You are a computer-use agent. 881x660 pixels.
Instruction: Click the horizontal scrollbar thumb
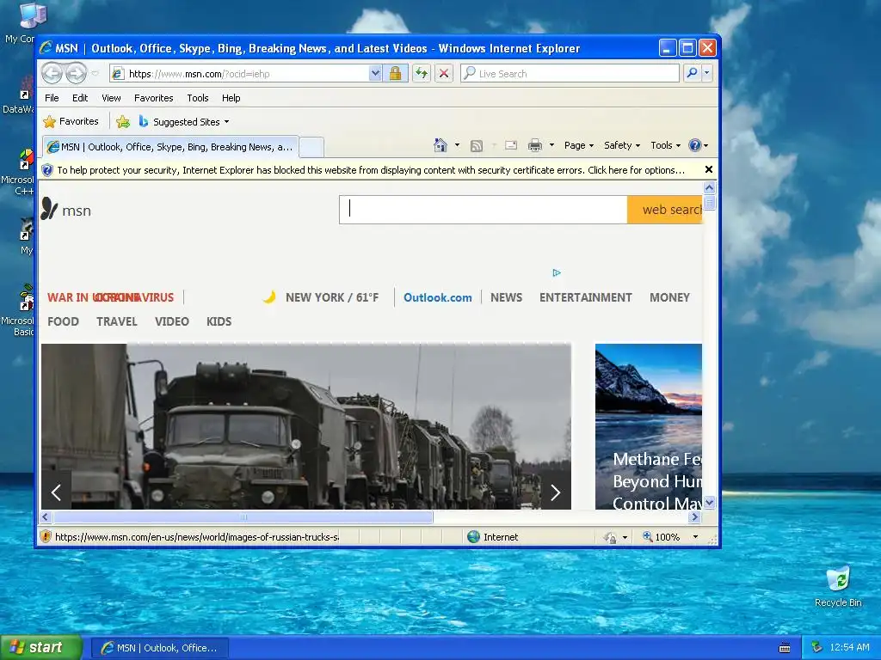(x=243, y=516)
